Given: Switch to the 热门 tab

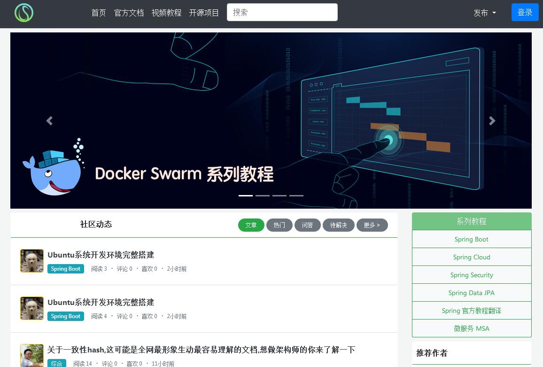Looking at the screenshot, I should pos(279,225).
